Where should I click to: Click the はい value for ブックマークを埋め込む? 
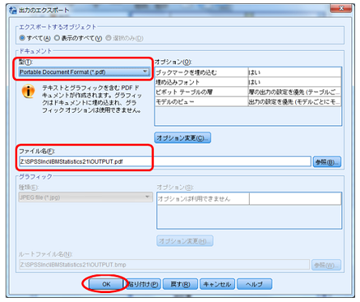[x=294, y=72]
